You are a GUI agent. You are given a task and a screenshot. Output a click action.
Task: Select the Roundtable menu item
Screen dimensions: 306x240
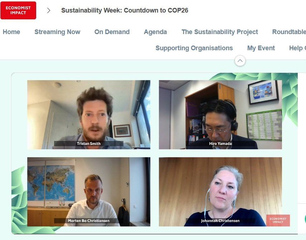289,32
